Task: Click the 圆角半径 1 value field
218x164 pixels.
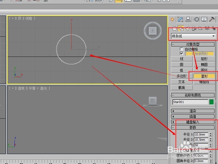Action: (201, 156)
